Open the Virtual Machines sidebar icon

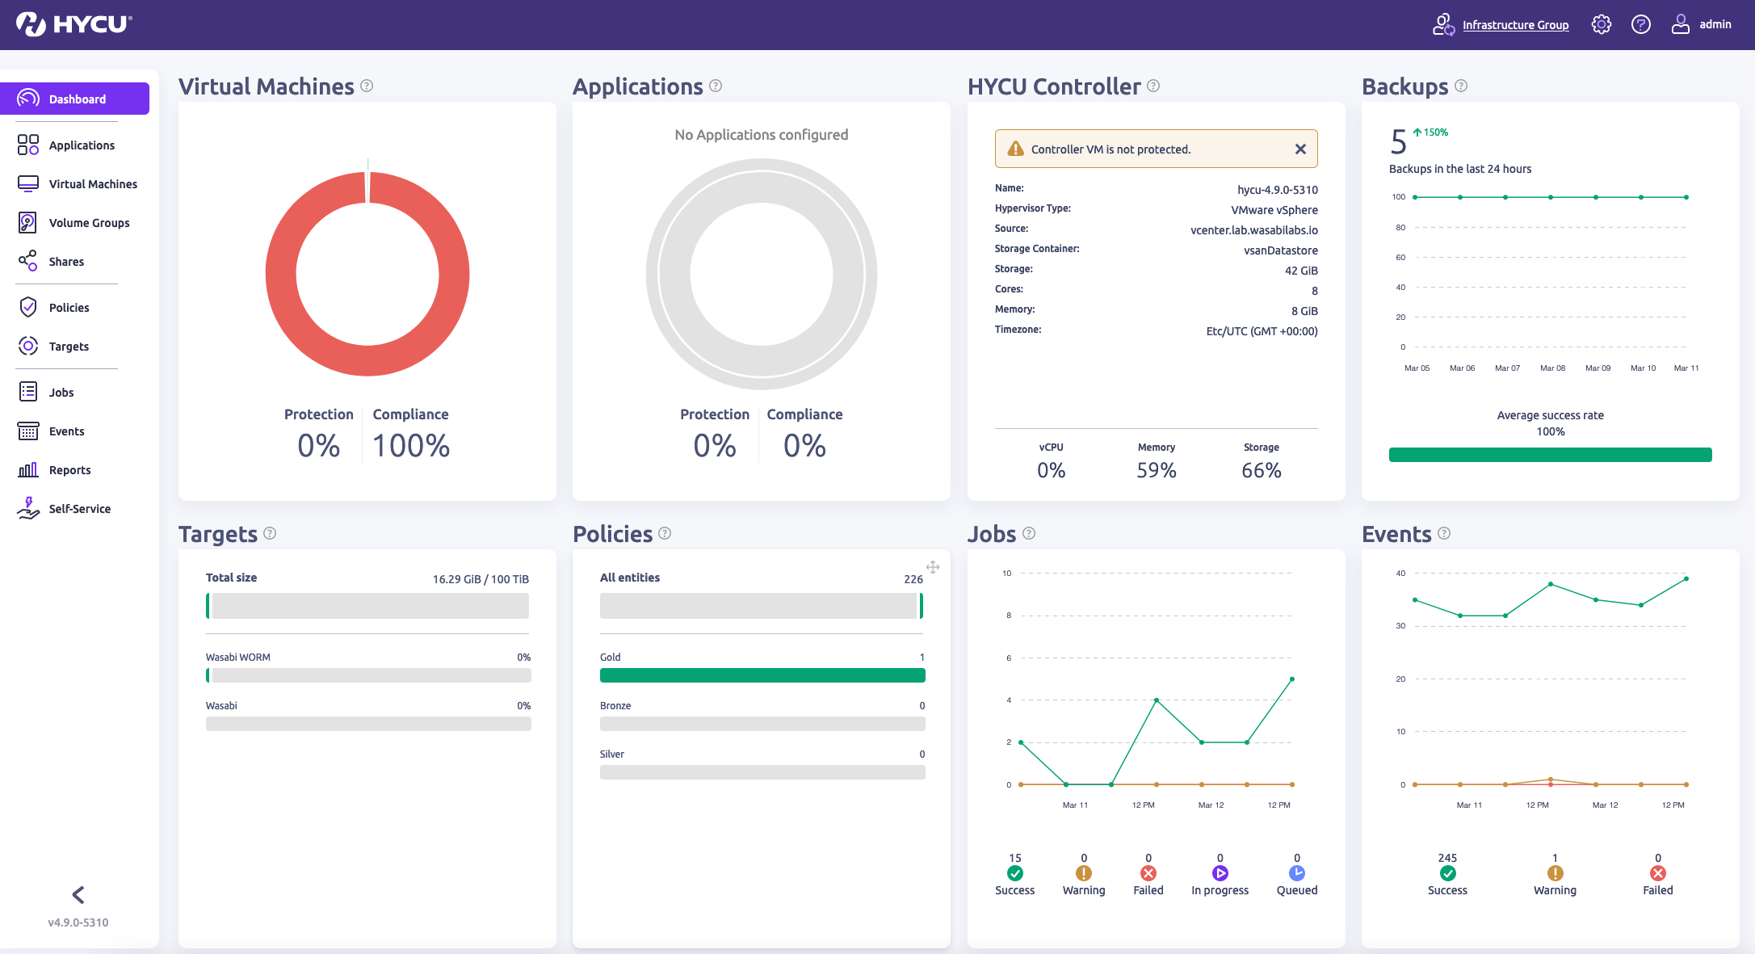[27, 183]
